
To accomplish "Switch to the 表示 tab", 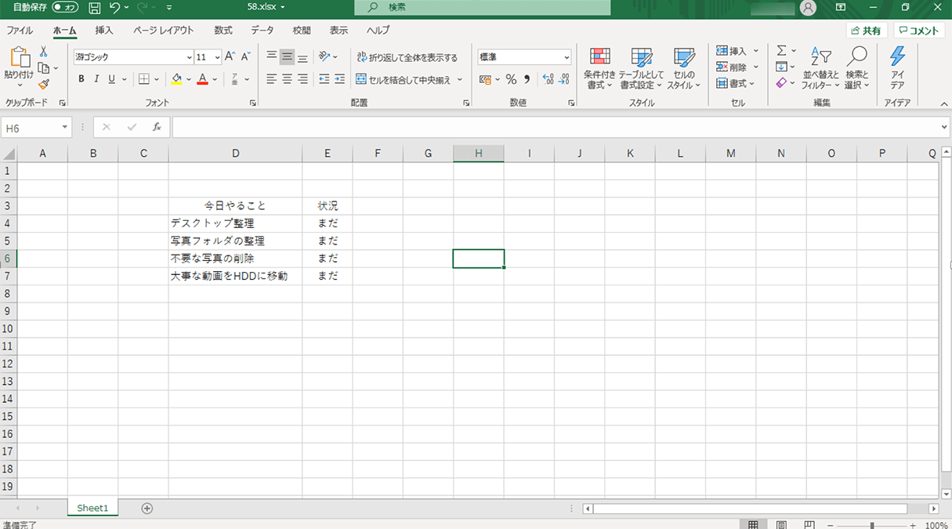I will [x=338, y=31].
